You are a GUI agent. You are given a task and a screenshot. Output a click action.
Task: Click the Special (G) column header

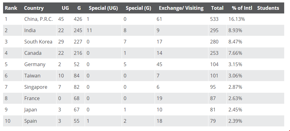pos(138,8)
